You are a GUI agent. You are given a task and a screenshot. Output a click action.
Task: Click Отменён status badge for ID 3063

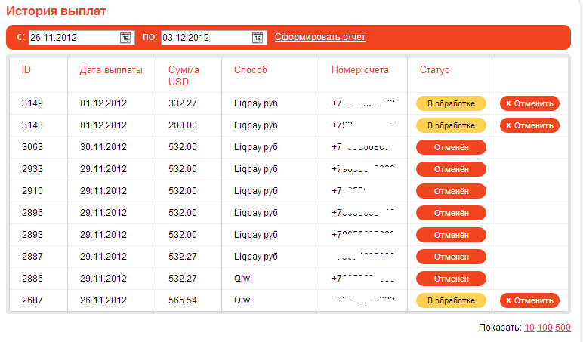click(x=451, y=147)
